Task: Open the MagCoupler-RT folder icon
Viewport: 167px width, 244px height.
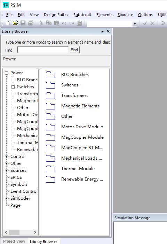Action: coord(50,148)
